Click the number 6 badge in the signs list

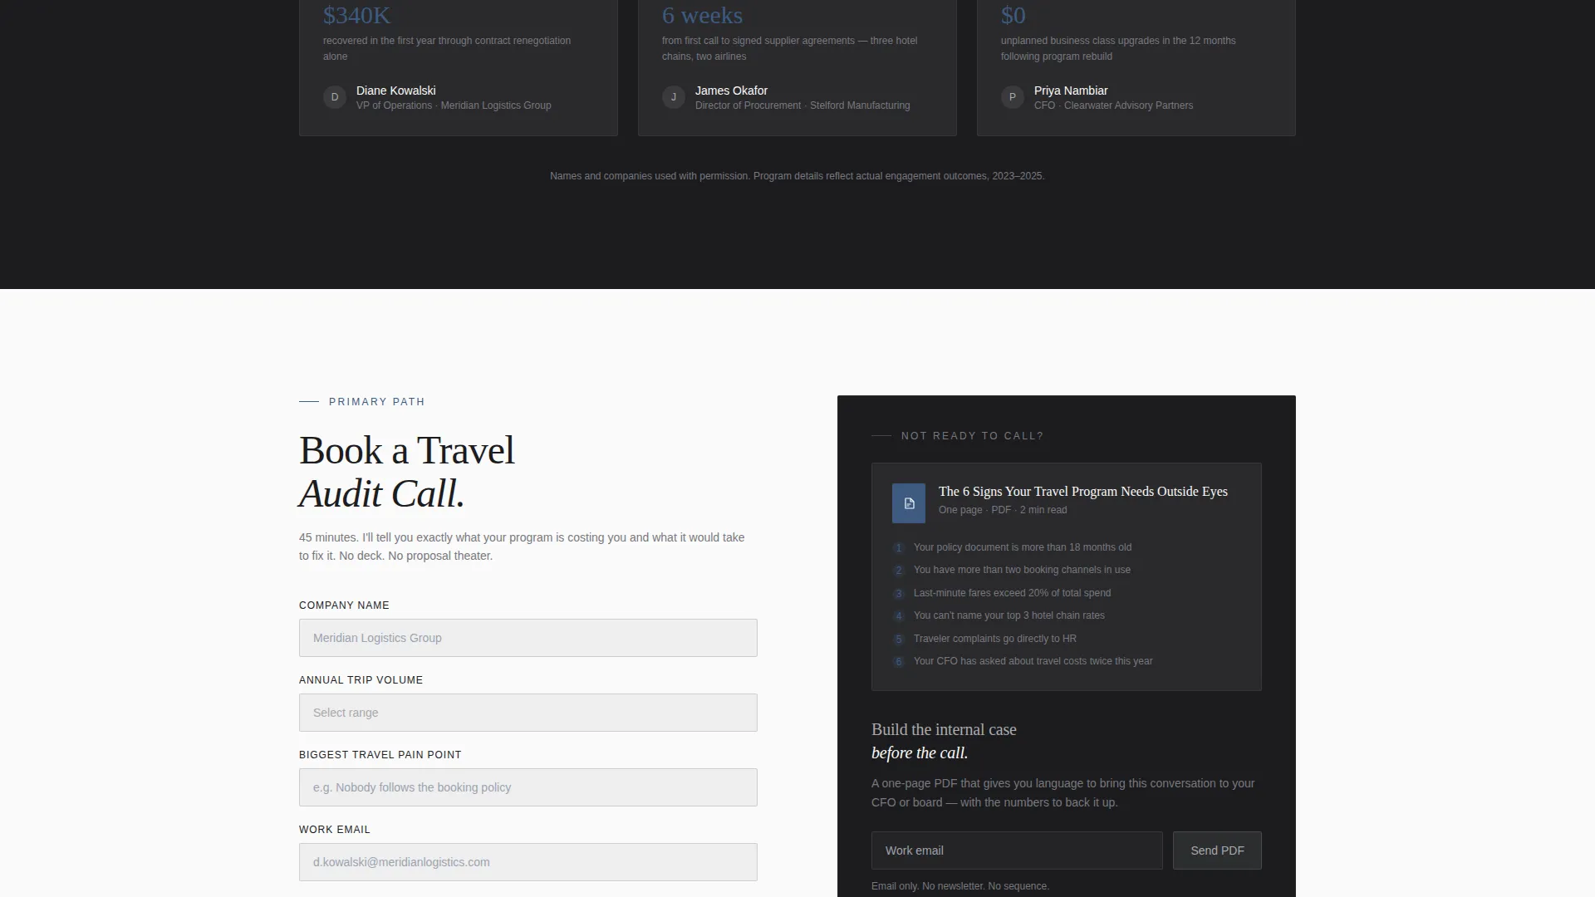pyautogui.click(x=899, y=662)
